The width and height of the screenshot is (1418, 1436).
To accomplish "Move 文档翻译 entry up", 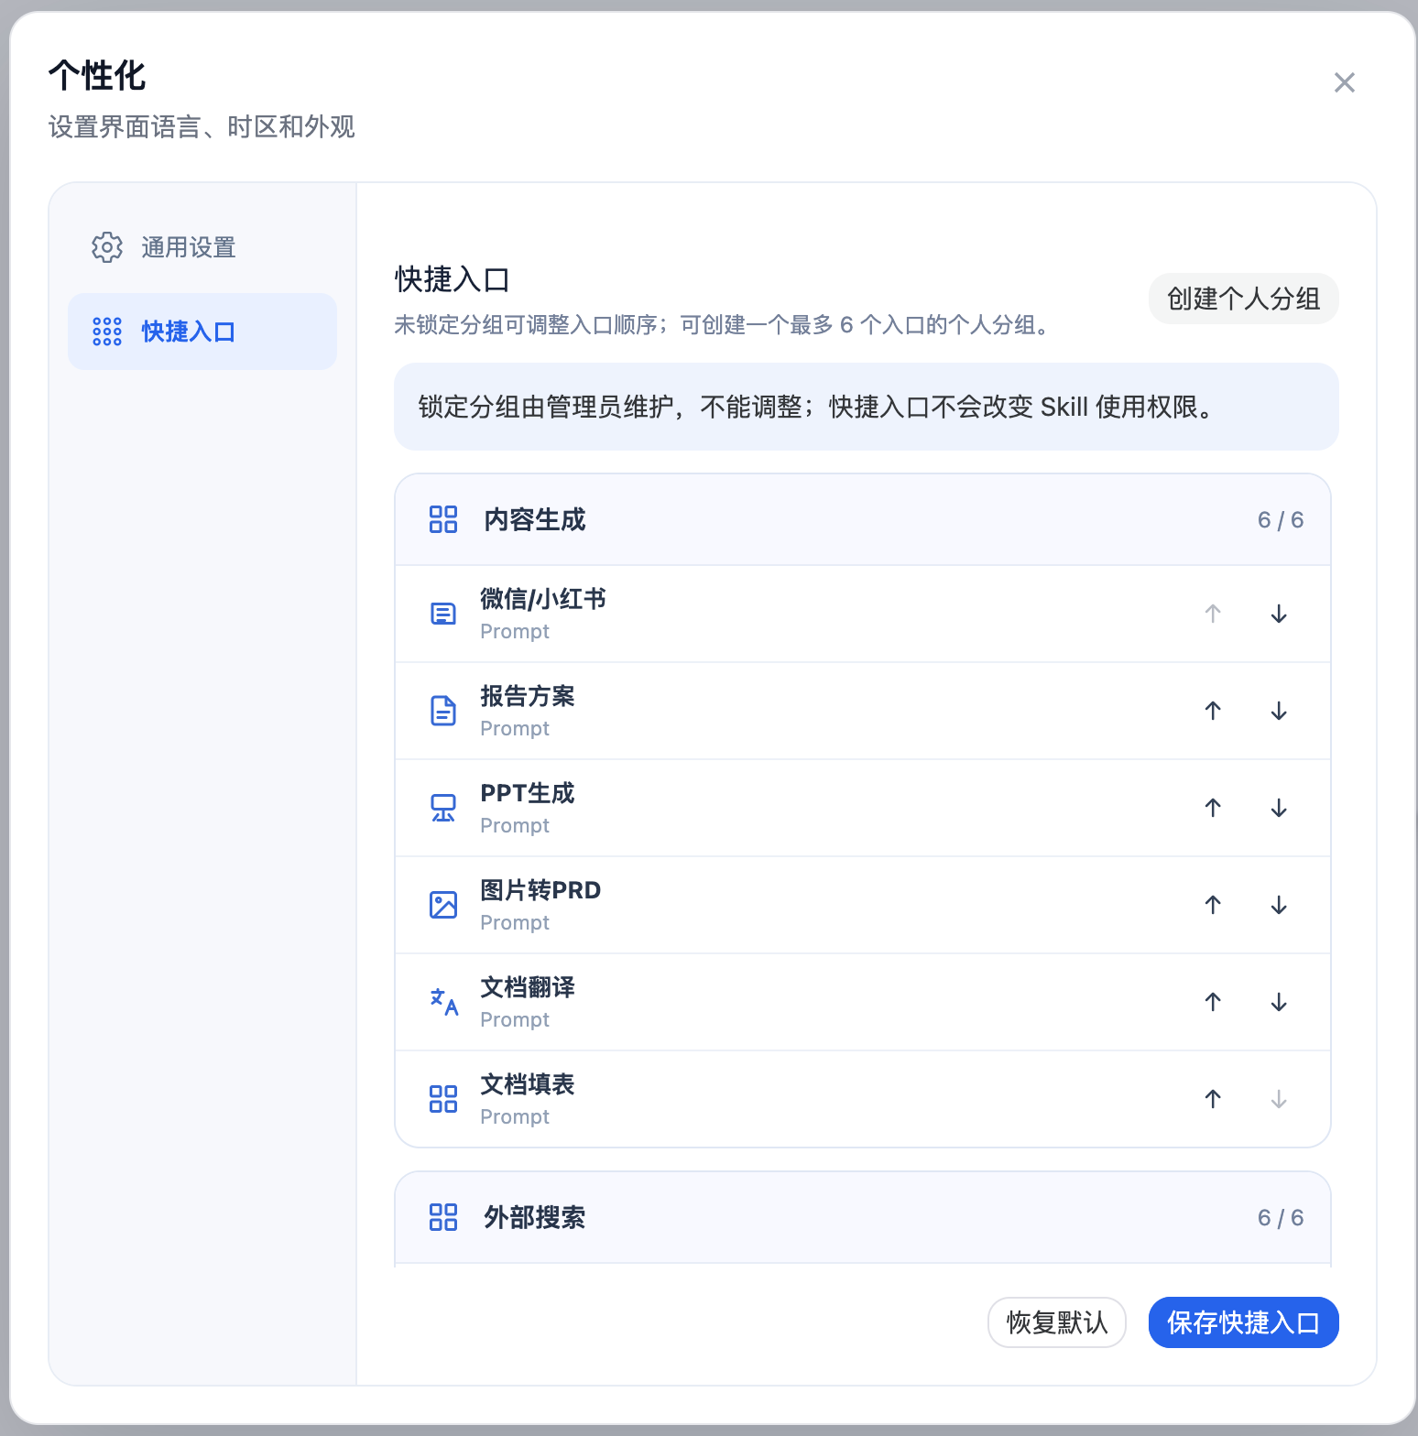I will (x=1213, y=1002).
